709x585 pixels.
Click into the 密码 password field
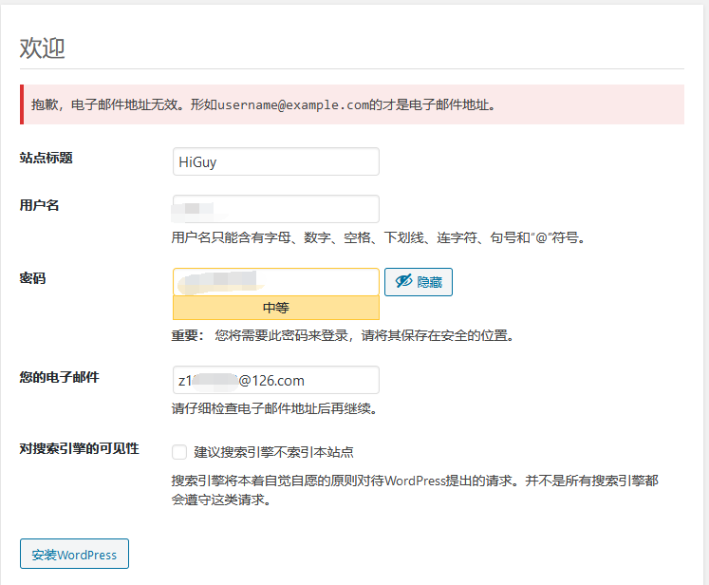276,282
